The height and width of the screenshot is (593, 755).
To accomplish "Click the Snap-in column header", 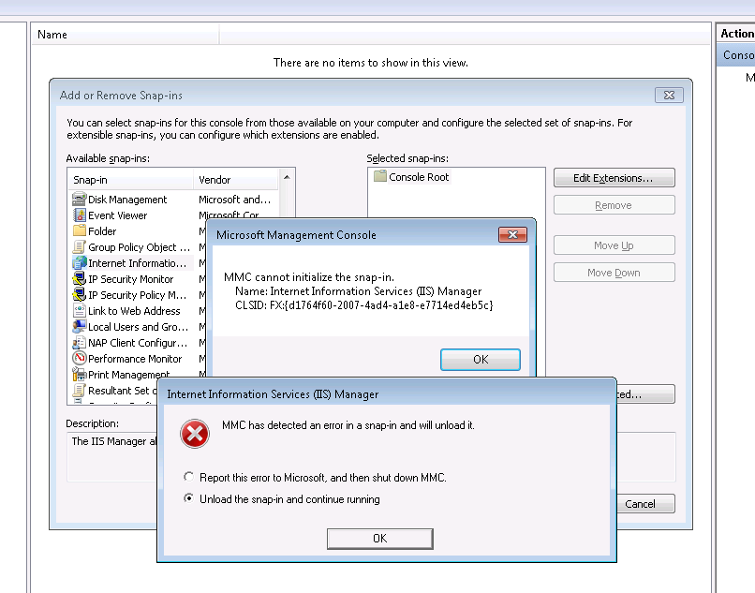I will [x=130, y=180].
